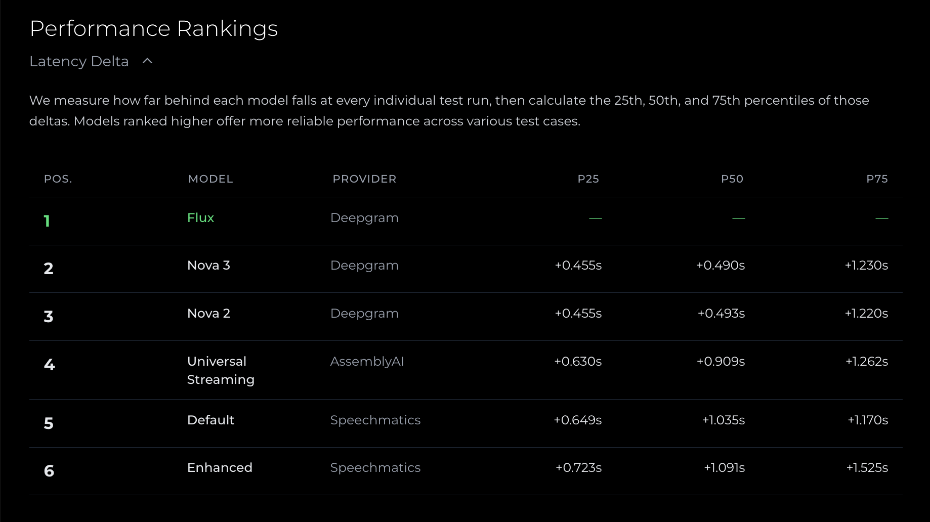Click the Enhanced P75 value +1.525s

tap(867, 468)
